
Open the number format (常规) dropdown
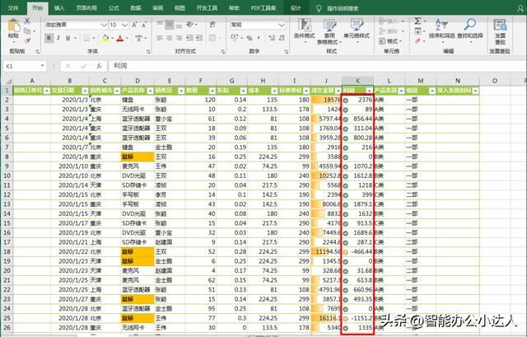(x=282, y=25)
